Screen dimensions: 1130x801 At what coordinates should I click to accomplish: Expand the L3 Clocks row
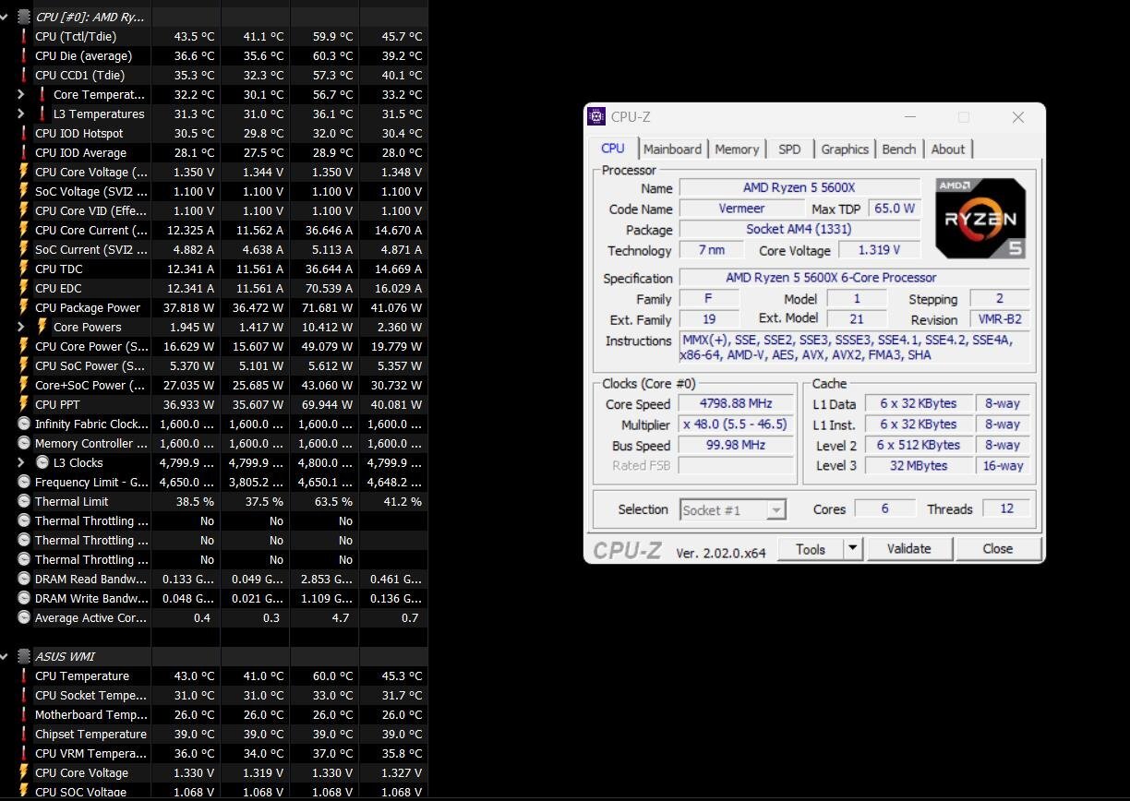click(x=21, y=462)
